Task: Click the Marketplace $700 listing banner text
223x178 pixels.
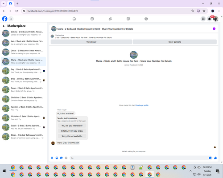Action: click(83, 38)
